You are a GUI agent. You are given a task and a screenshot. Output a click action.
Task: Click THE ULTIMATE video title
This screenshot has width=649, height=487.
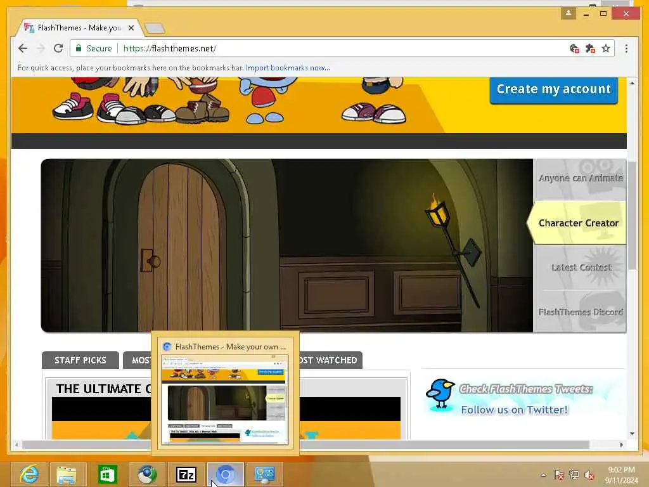[x=103, y=389]
